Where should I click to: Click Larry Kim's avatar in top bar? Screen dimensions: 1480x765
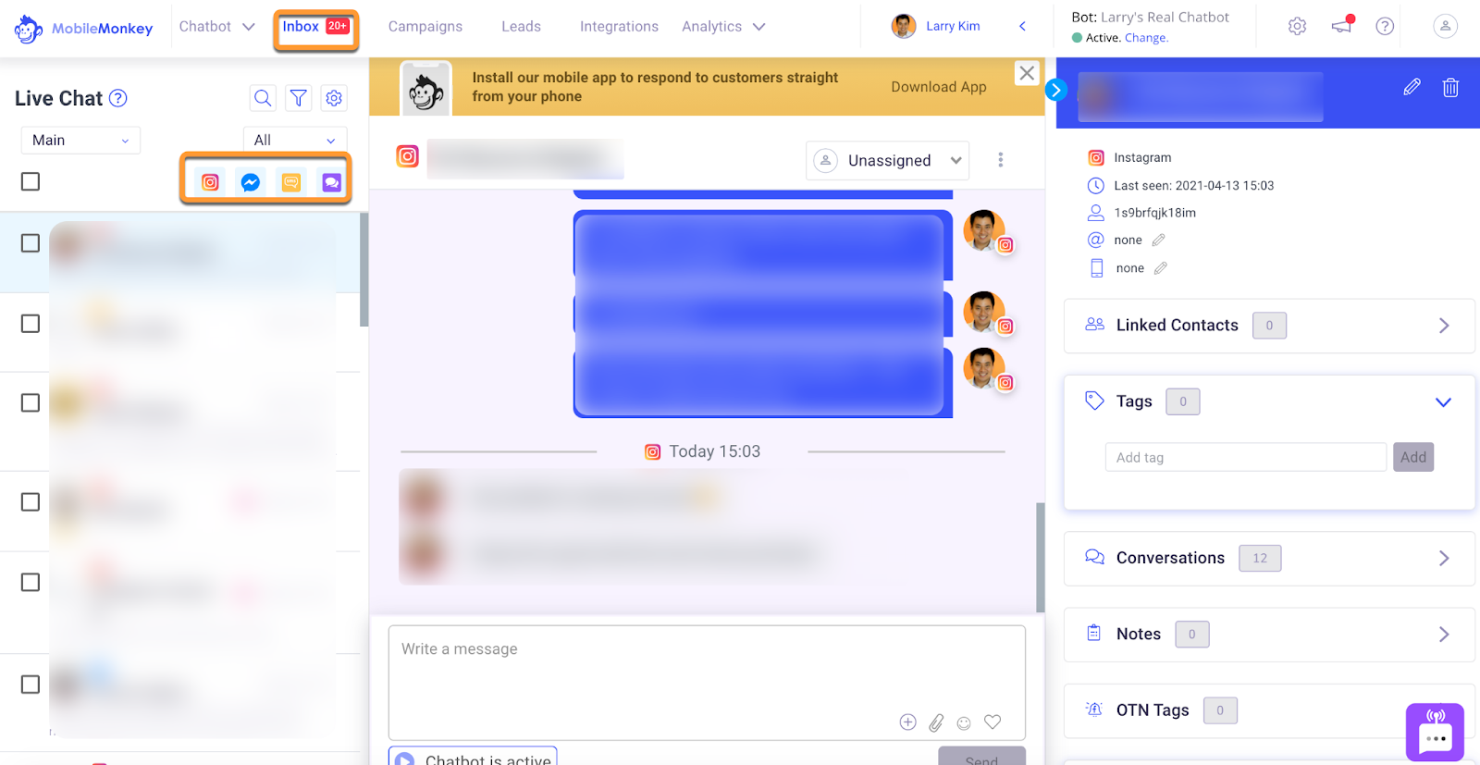[x=904, y=26]
